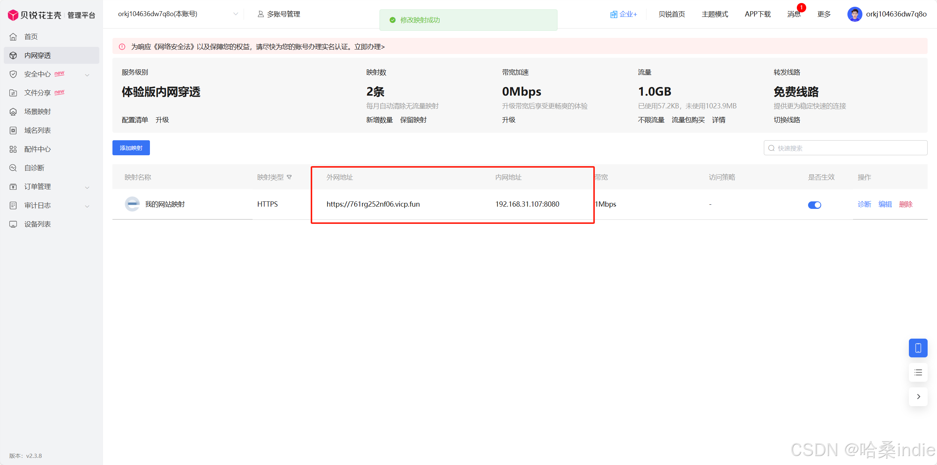Click the mobile phone floating icon

(x=918, y=348)
